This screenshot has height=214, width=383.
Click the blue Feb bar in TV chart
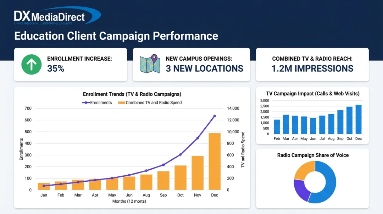[x=277, y=127]
